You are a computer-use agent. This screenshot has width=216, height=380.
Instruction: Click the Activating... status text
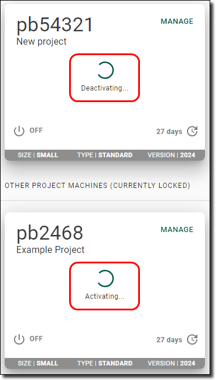pyautogui.click(x=105, y=296)
